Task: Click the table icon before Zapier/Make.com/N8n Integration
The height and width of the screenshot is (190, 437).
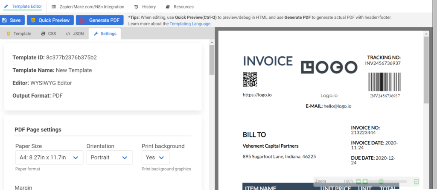Action: tap(54, 7)
